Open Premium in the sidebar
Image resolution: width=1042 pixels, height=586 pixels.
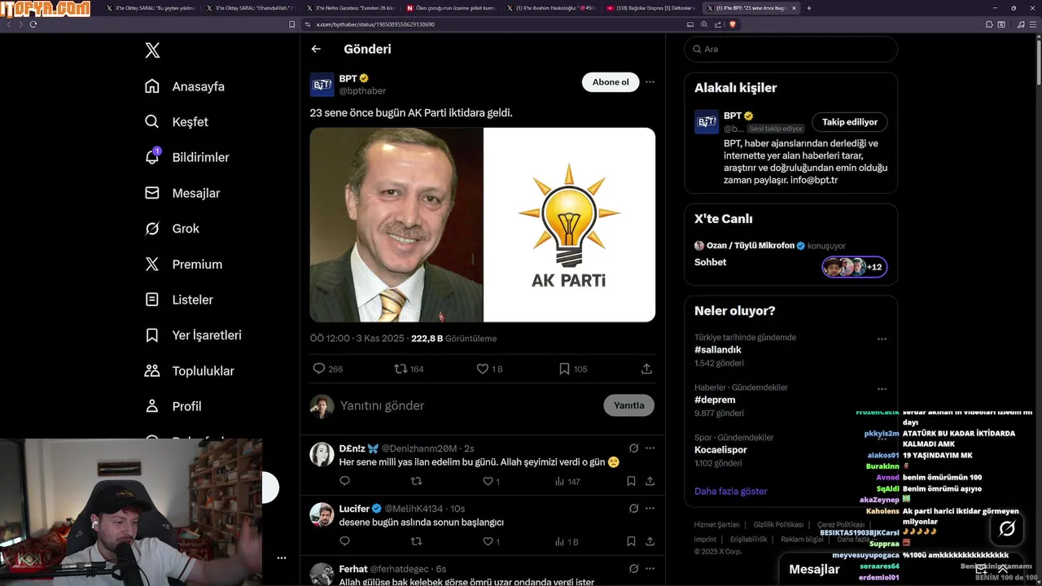click(183, 265)
